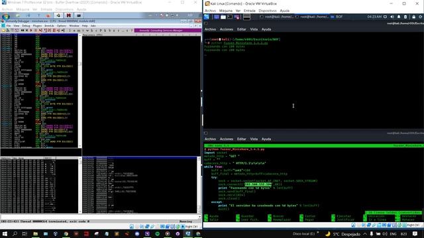Open Vista menu of the lower nano terminal
424x238 pixels.
click(254, 139)
